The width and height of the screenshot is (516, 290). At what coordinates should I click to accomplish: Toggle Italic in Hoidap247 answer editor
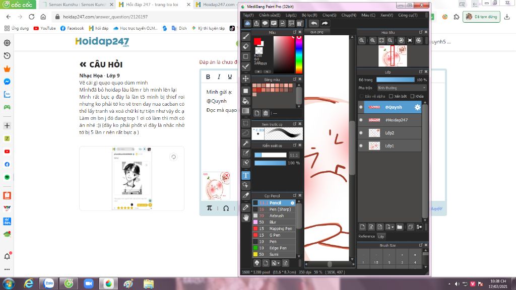pyautogui.click(x=219, y=77)
